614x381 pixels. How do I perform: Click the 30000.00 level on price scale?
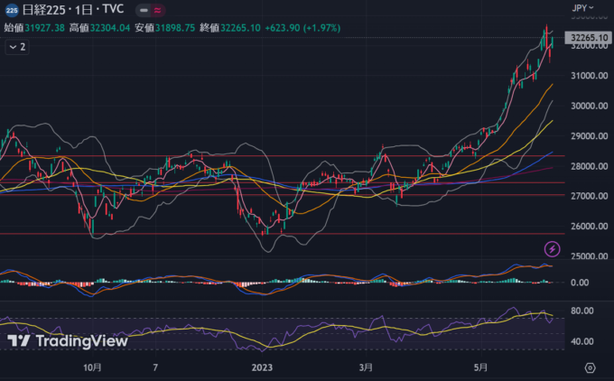click(588, 106)
